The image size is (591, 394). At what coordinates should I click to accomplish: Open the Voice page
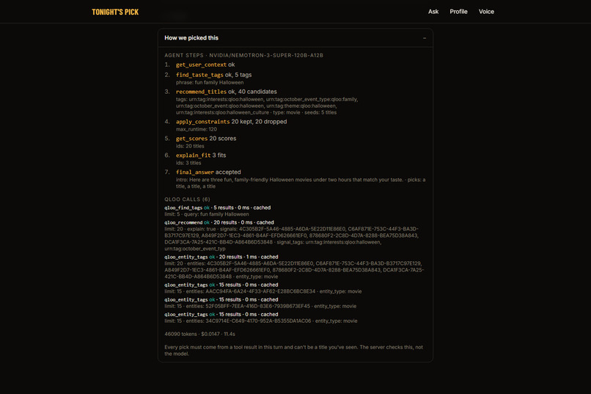pos(486,12)
